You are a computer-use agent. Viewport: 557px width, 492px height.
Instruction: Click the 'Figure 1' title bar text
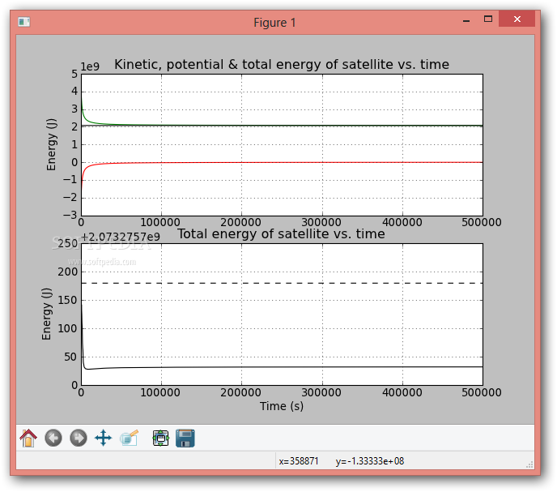click(x=274, y=23)
